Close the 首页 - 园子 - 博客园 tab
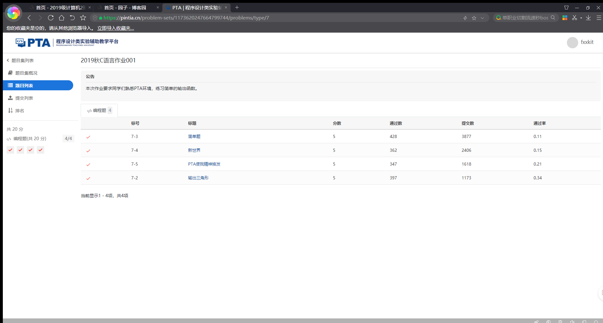Image resolution: width=603 pixels, height=323 pixels. 158,8
